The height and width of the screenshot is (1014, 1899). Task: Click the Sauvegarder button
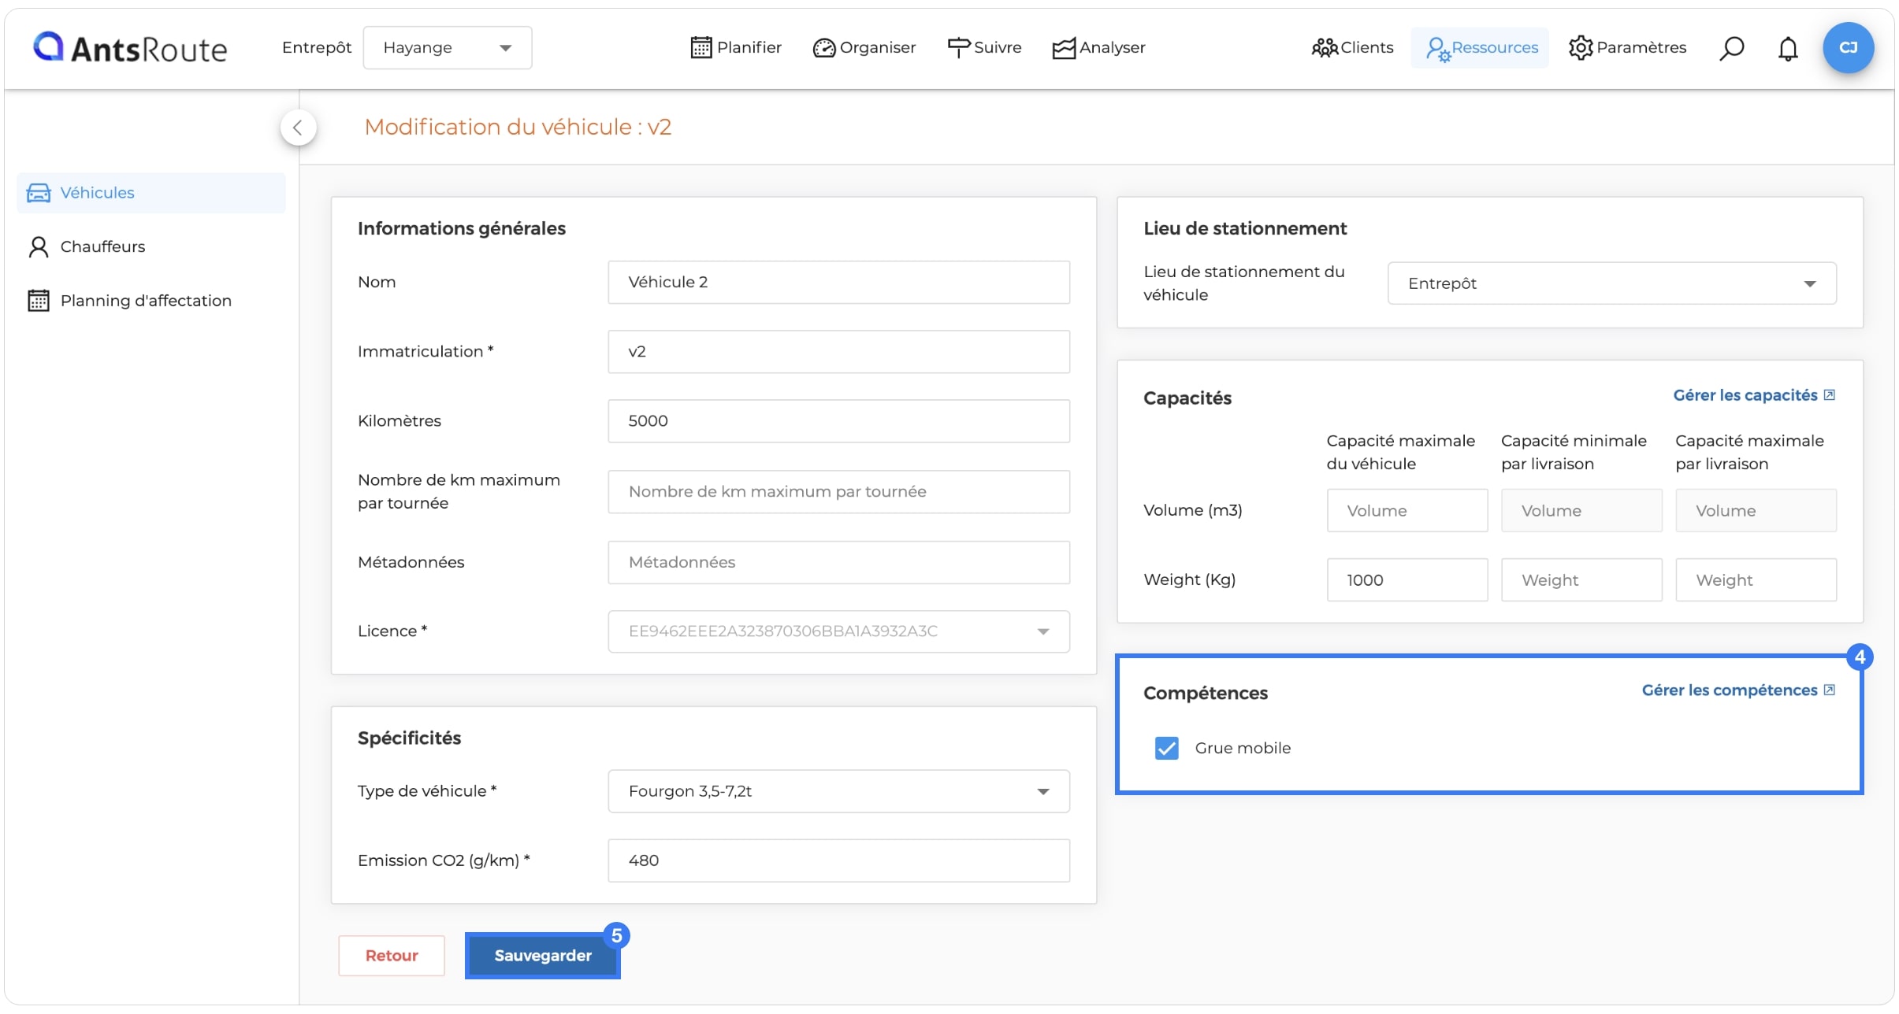[x=542, y=956]
